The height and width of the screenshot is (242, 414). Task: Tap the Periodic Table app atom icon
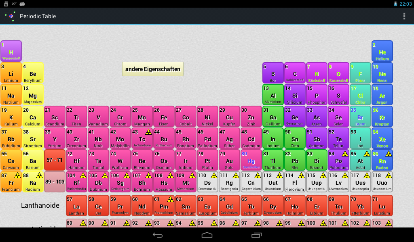[x=11, y=16]
